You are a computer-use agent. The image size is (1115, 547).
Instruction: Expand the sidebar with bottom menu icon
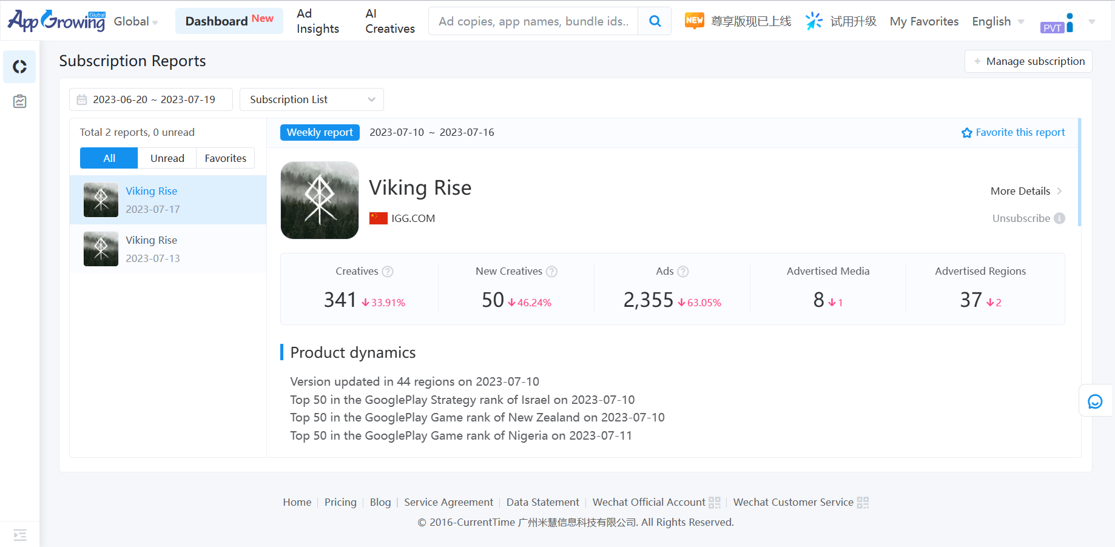point(19,535)
